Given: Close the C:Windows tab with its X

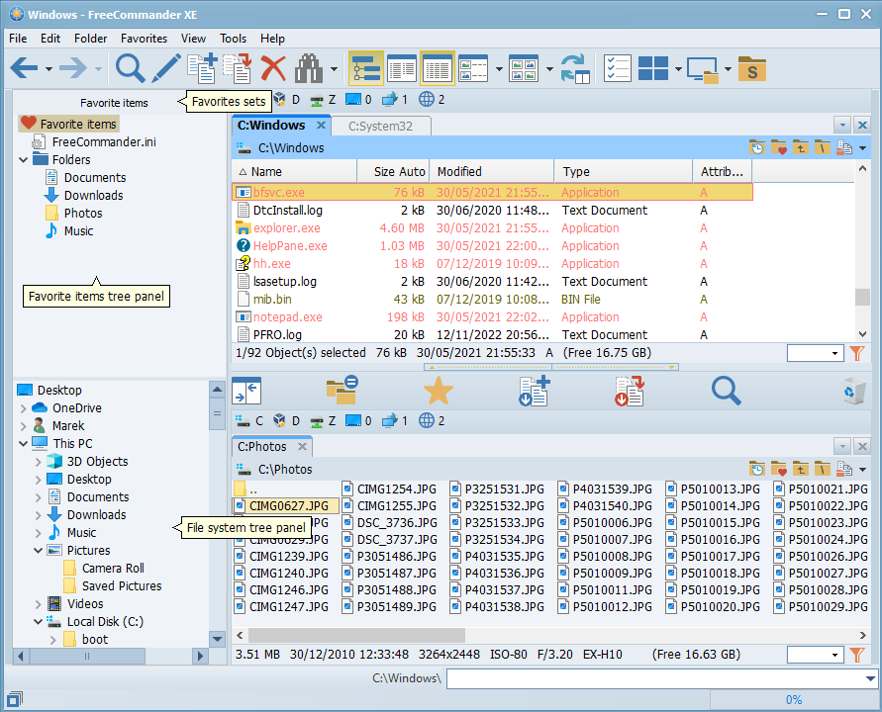Looking at the screenshot, I should [321, 126].
